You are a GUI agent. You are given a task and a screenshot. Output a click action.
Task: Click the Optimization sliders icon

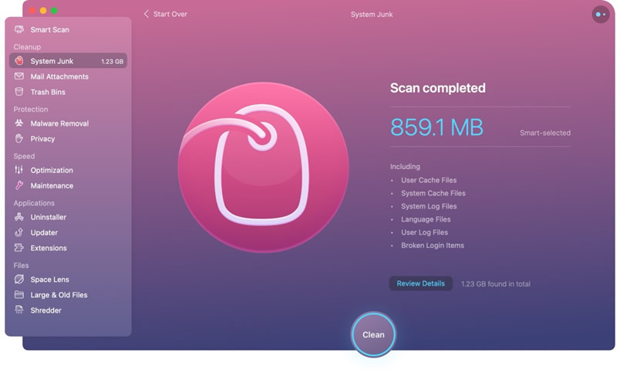(x=19, y=170)
